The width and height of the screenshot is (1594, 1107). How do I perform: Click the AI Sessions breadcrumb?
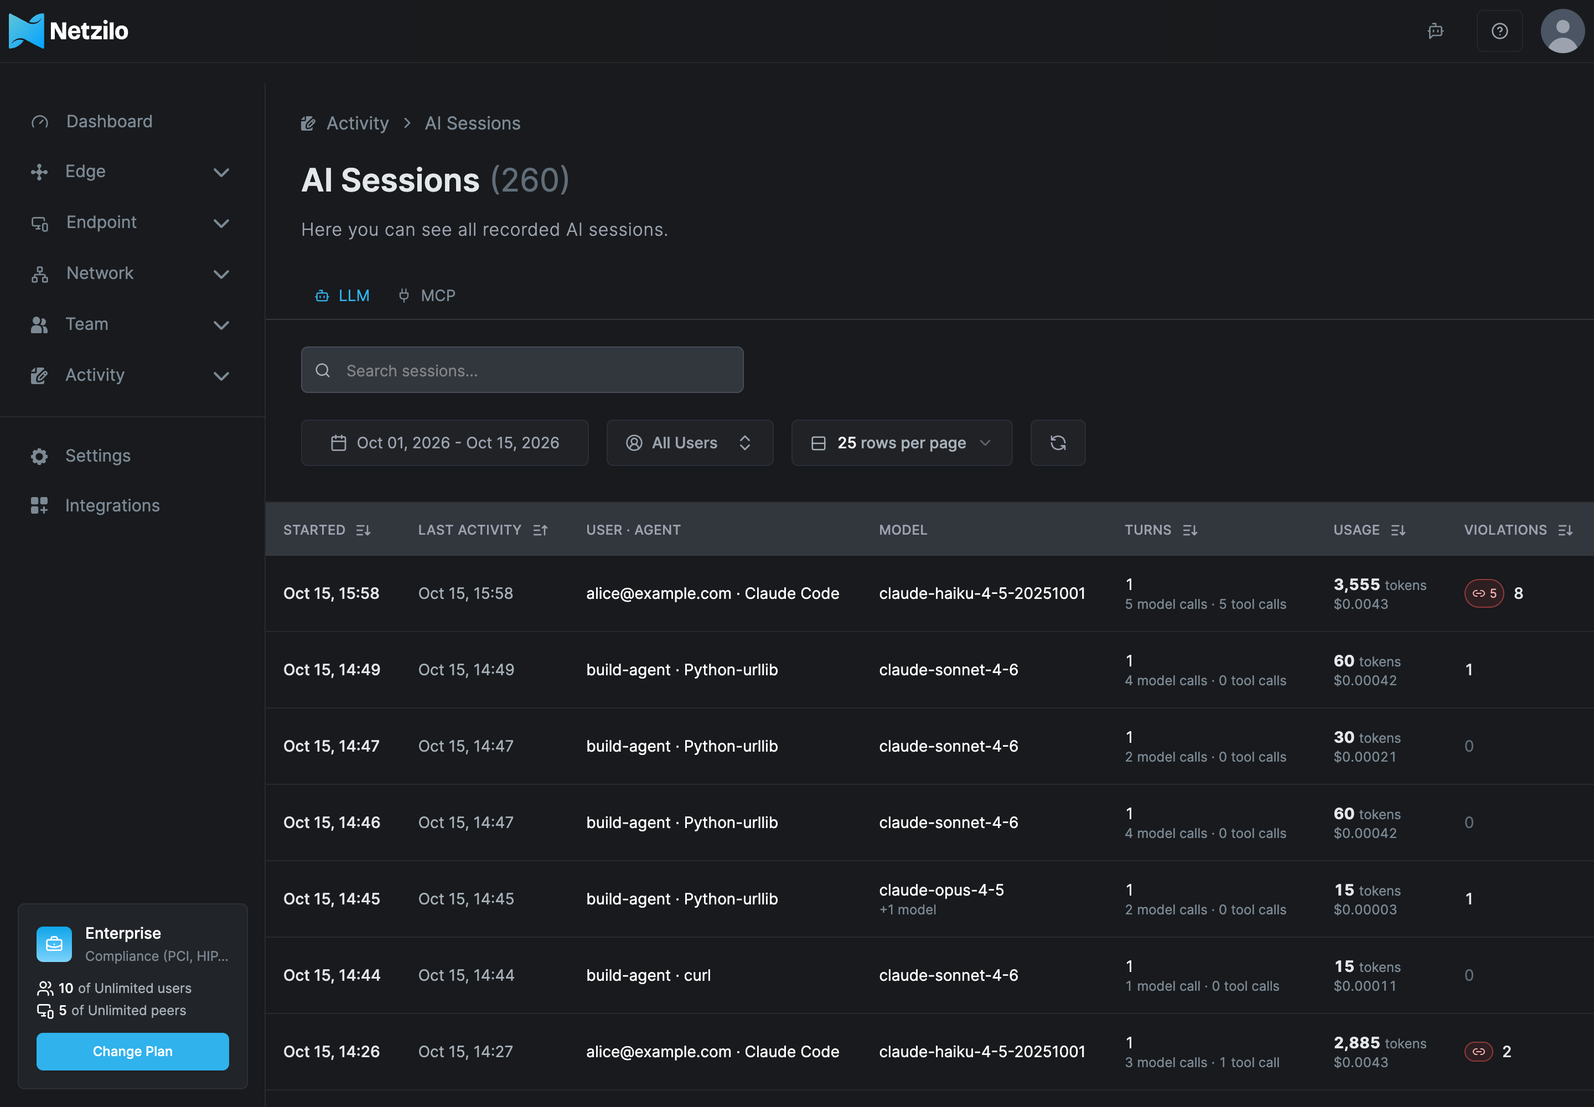472,123
